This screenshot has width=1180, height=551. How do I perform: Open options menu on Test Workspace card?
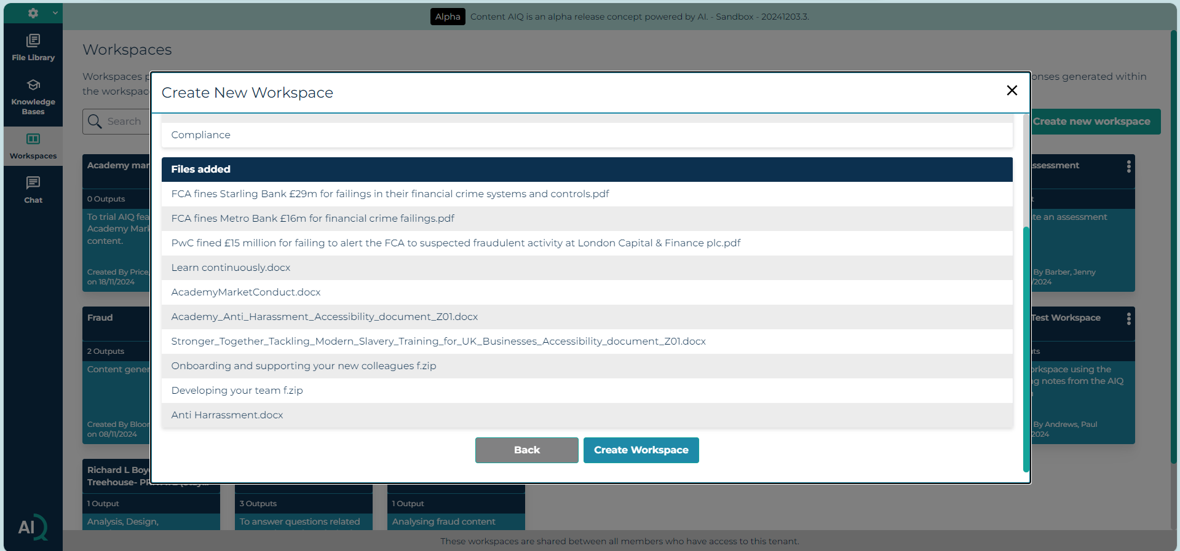pos(1128,319)
